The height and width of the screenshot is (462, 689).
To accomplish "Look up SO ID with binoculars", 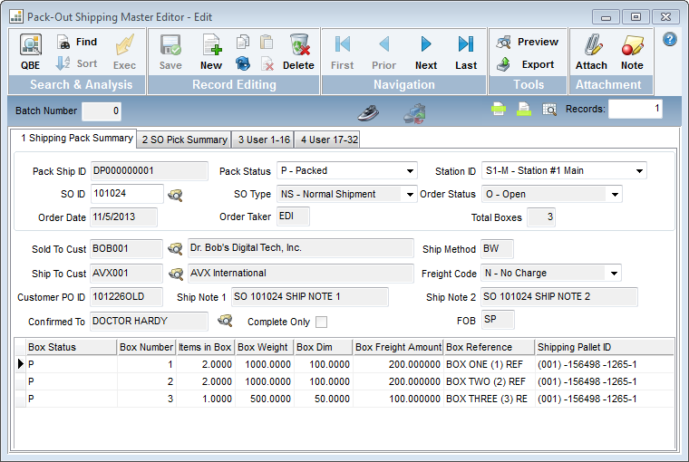I will pos(175,195).
